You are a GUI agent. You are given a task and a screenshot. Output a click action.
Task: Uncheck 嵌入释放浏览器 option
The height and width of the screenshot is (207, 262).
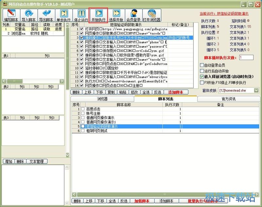click(202, 77)
